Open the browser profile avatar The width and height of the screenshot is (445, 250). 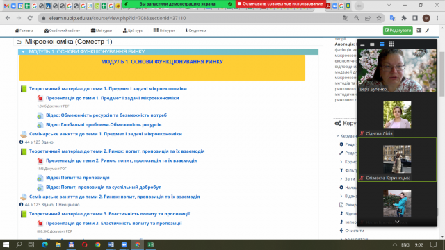click(426, 18)
